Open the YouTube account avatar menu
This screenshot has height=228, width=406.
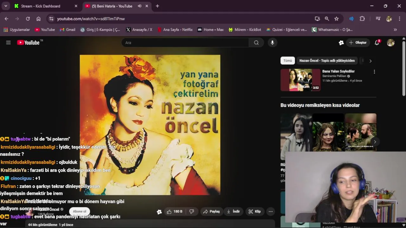(391, 42)
